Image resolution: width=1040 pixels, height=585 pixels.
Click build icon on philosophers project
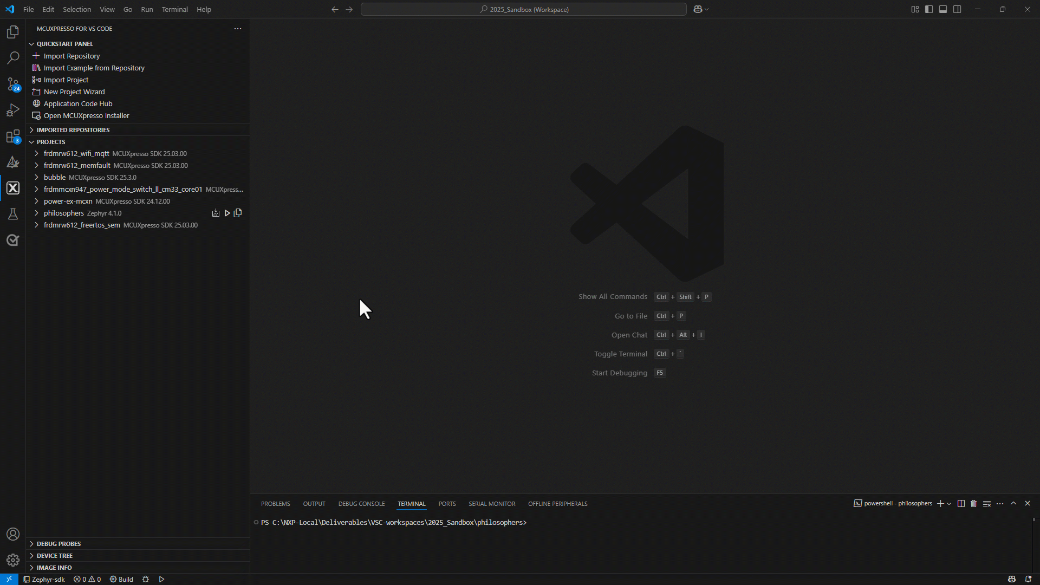coord(216,213)
